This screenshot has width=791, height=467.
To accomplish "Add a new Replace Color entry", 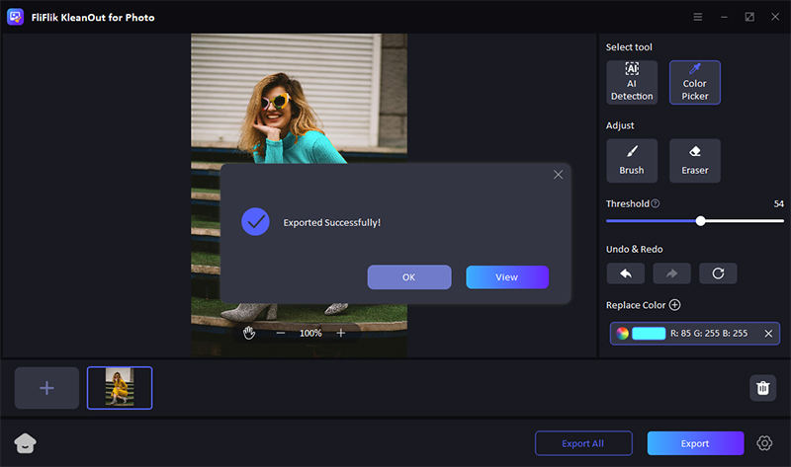I will click(x=675, y=305).
